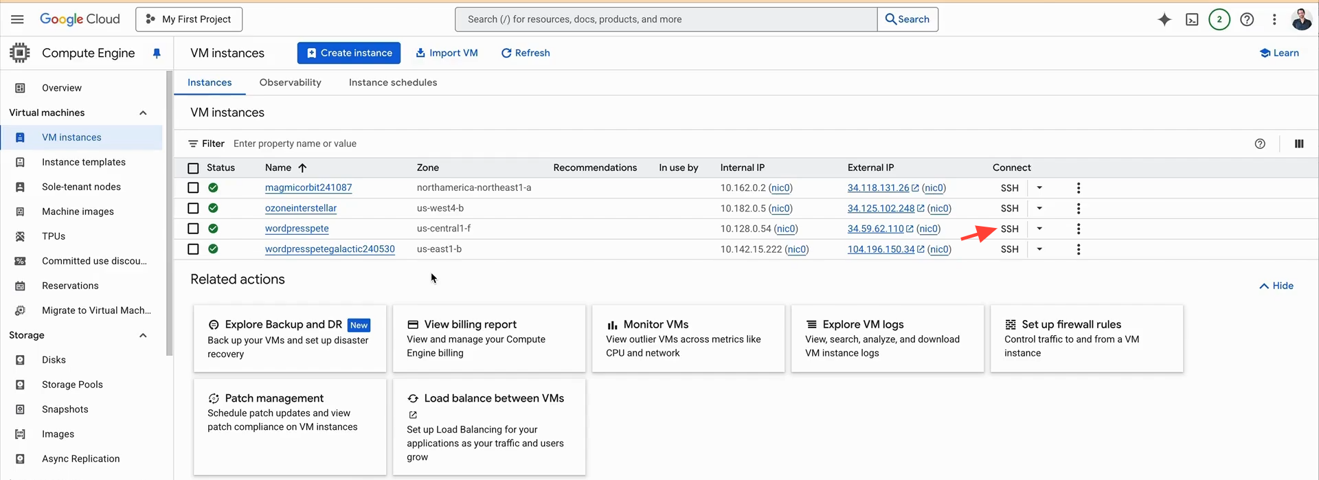Image resolution: width=1319 pixels, height=480 pixels.
Task: Open the My First Project selector
Action: point(189,19)
